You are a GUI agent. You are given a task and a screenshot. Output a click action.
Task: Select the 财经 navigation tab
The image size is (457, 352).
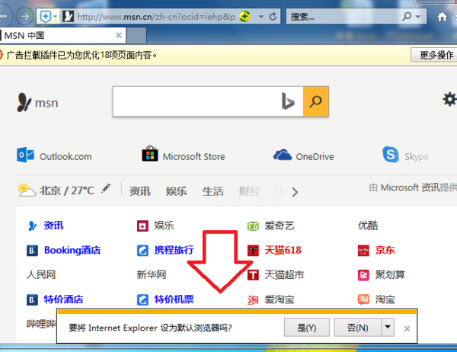[x=250, y=191]
